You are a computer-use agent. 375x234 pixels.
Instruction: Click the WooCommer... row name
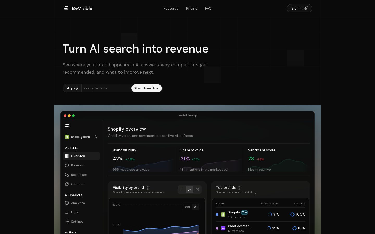(x=240, y=226)
